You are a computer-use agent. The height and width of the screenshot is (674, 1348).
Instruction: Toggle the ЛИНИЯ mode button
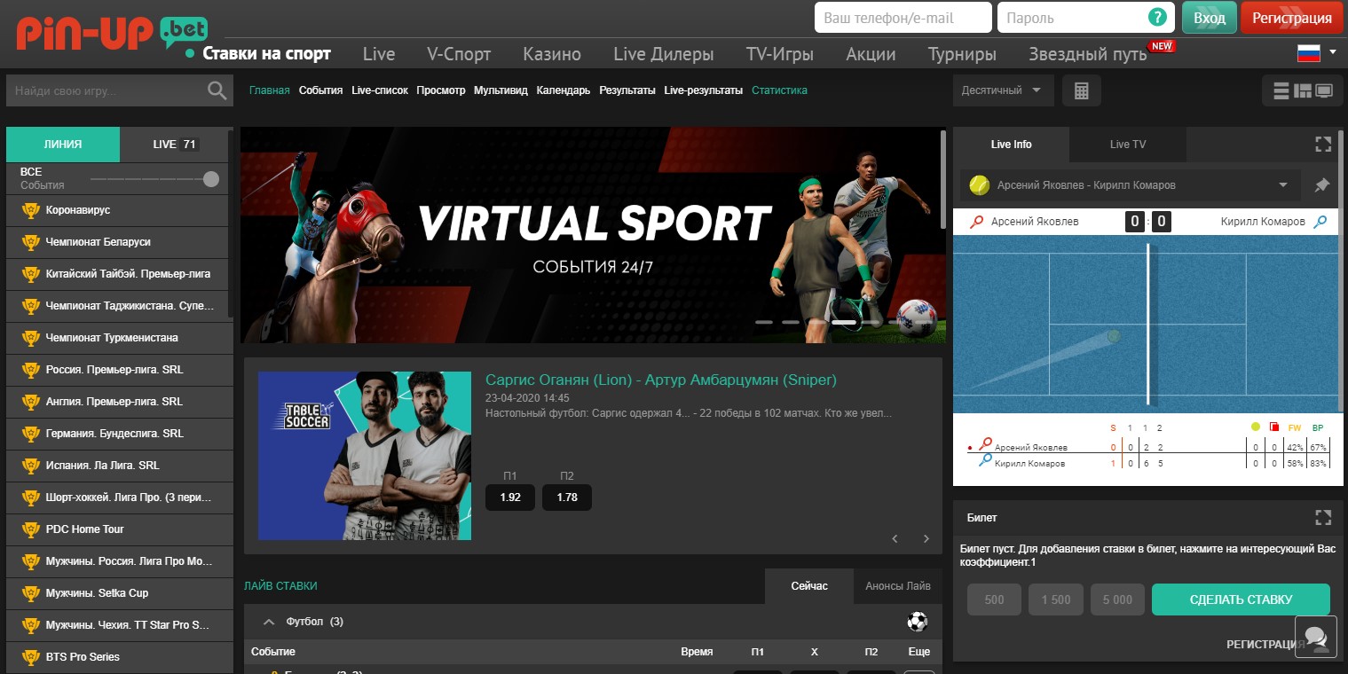point(63,144)
